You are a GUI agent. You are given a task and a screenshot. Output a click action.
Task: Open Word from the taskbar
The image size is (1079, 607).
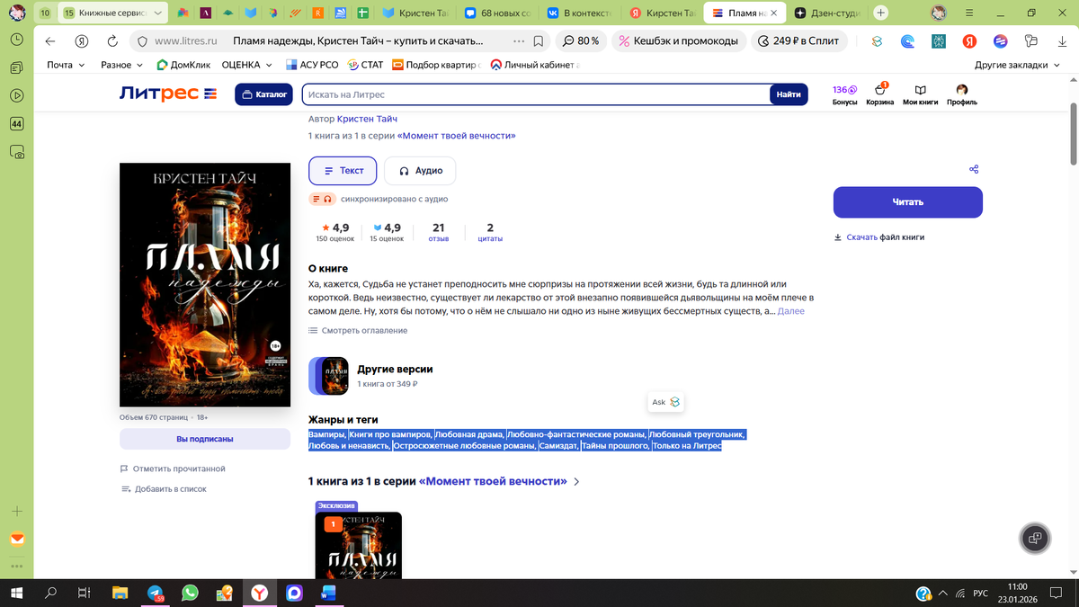(327, 594)
